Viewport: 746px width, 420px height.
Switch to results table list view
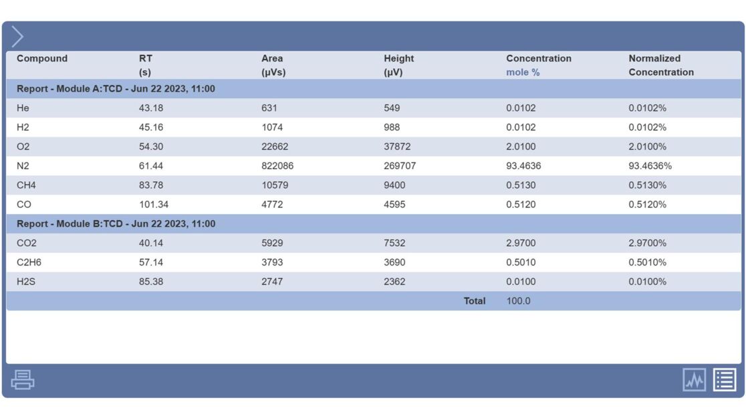pos(725,380)
